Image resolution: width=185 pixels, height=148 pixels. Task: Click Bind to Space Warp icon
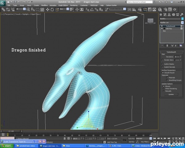point(13,10)
